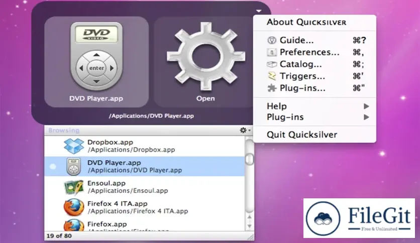Click the small DVD Player icon in list
The image size is (420, 243).
click(74, 167)
